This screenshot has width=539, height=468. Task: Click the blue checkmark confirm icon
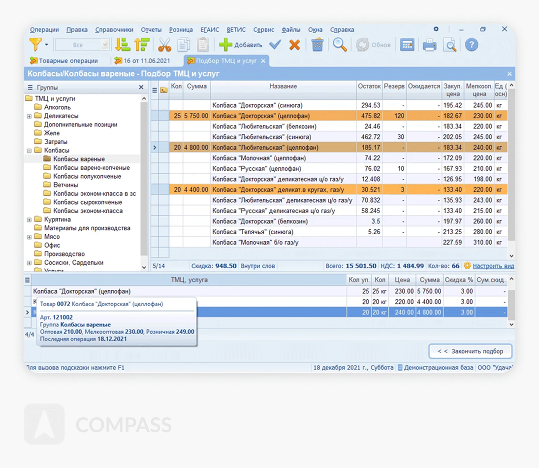point(275,45)
